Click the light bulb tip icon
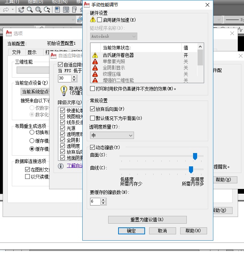This screenshot has height=268, width=244. point(64,91)
